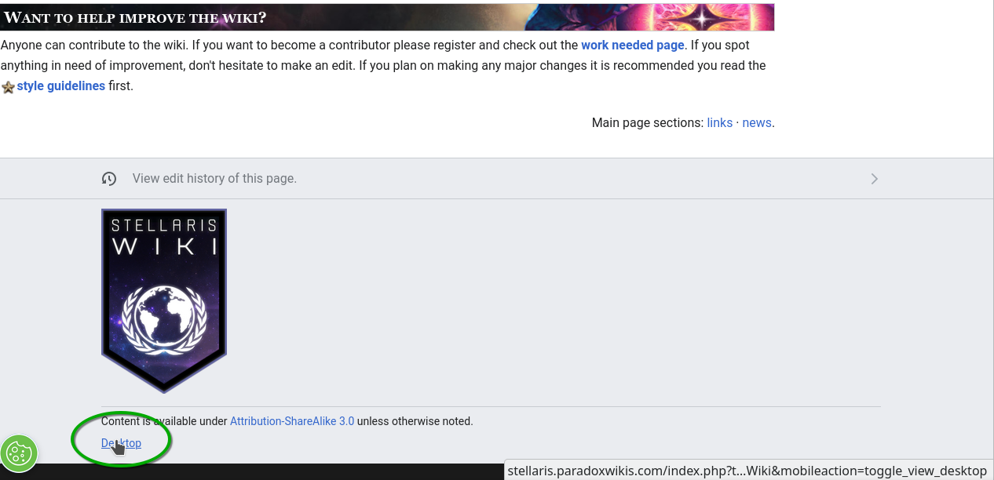This screenshot has height=480, width=994.
Task: Open the work needed page link
Action: tap(632, 45)
